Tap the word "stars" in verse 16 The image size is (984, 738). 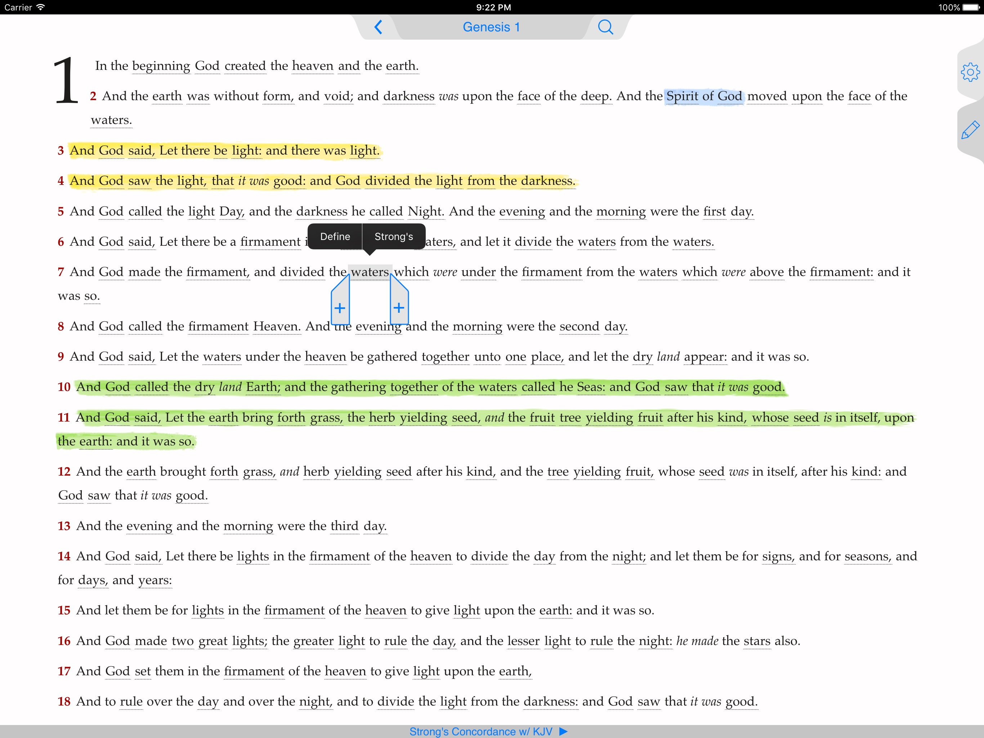point(757,641)
